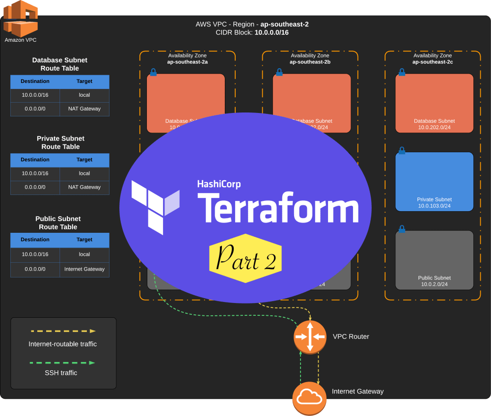Click 0.0.0.0/0 cell in Public route table
491x416 pixels.
pos(35,269)
